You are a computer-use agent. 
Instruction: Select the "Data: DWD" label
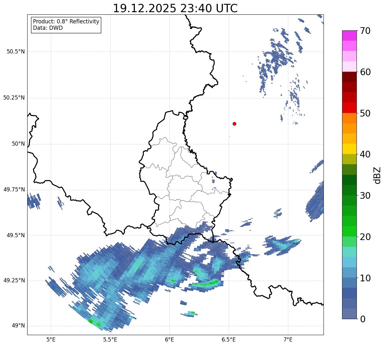click(x=48, y=28)
